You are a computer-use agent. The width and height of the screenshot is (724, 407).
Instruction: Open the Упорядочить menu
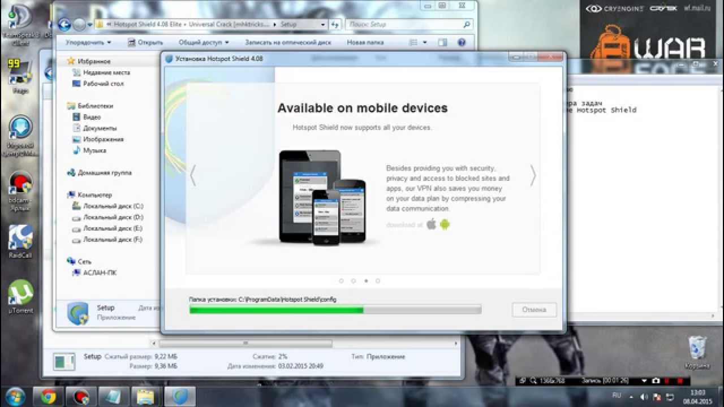tap(88, 42)
